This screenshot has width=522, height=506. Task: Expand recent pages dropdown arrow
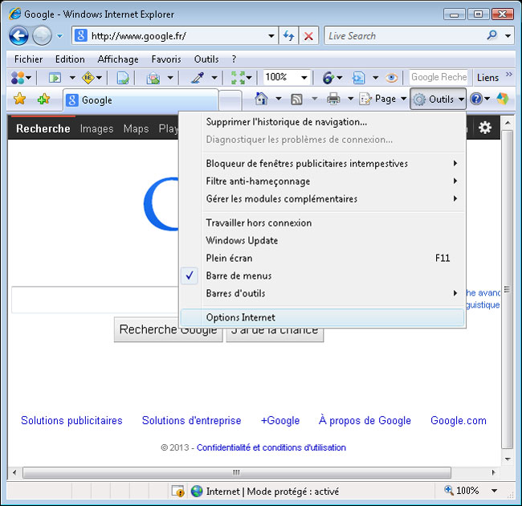(x=59, y=36)
